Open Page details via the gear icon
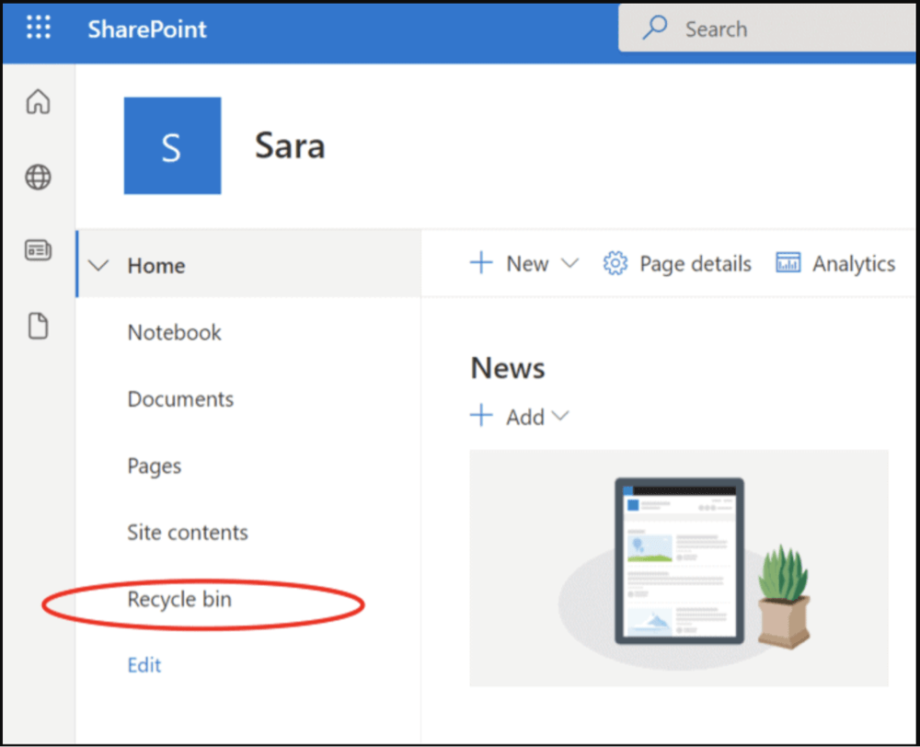Viewport: 920px width, 747px height. [x=615, y=263]
